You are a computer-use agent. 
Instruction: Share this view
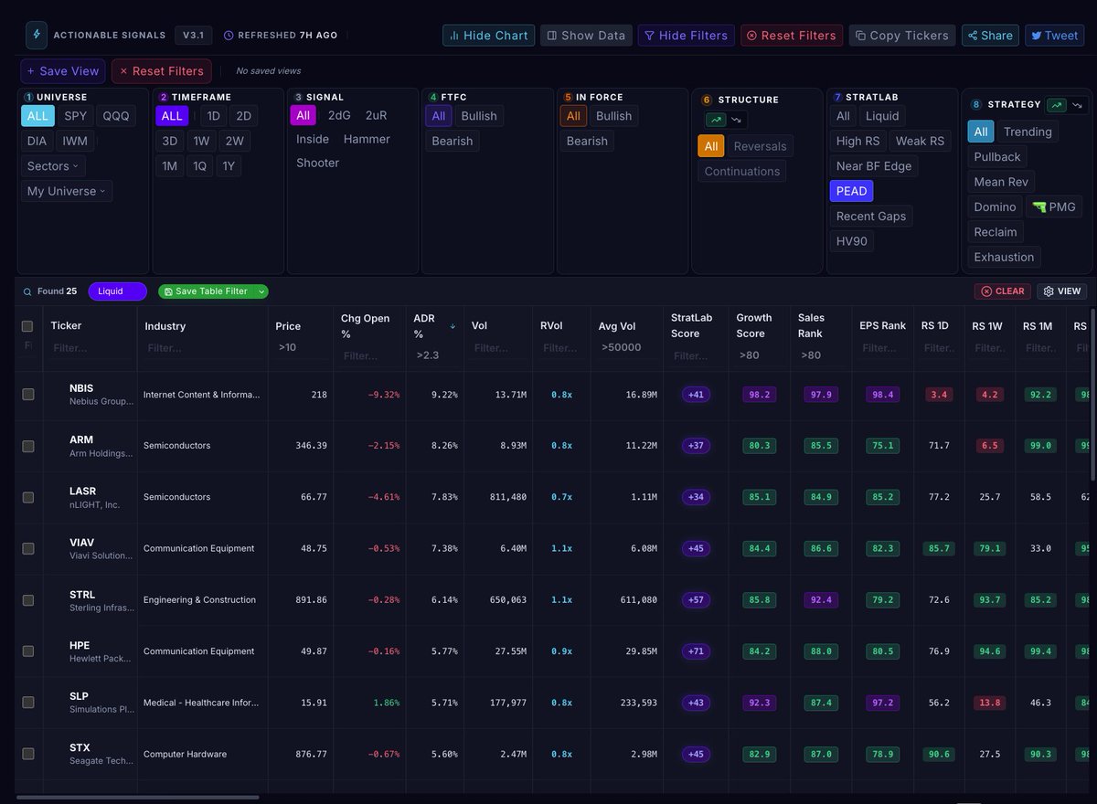tap(990, 36)
